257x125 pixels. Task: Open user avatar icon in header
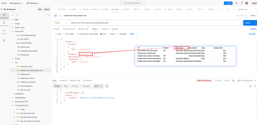pyautogui.click(x=246, y=3)
